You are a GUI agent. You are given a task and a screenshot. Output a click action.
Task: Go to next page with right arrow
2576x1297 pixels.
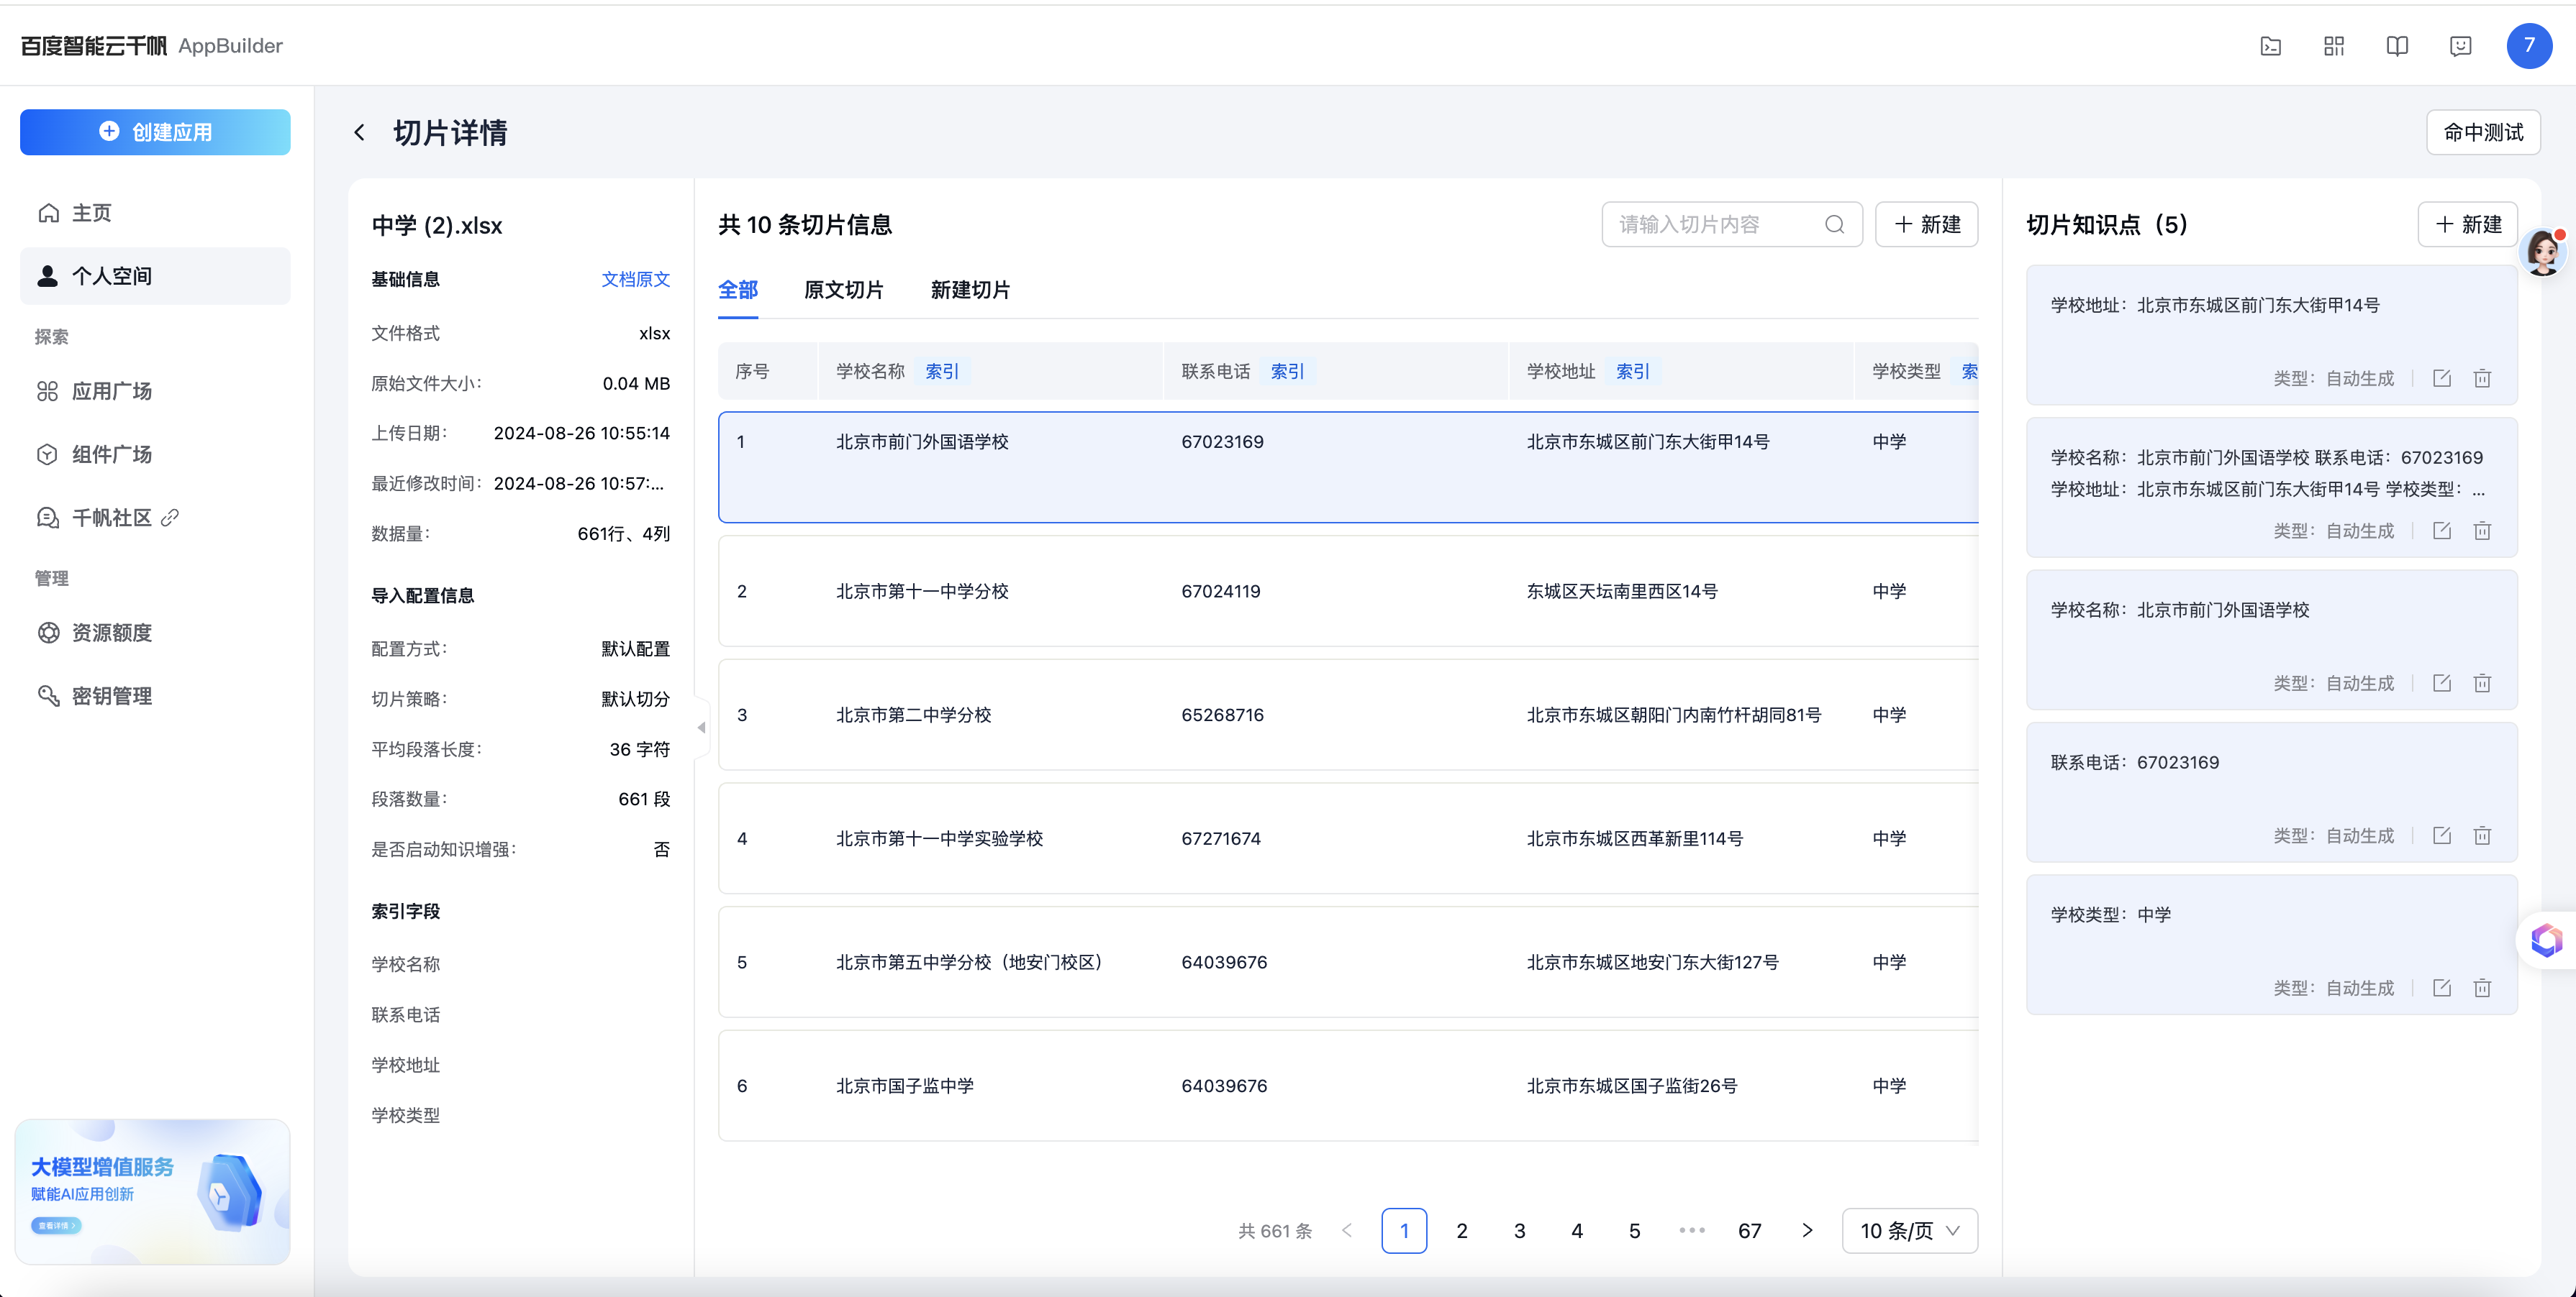pyautogui.click(x=1807, y=1231)
